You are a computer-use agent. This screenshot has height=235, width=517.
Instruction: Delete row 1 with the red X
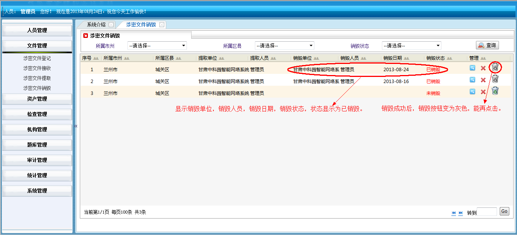483,68
